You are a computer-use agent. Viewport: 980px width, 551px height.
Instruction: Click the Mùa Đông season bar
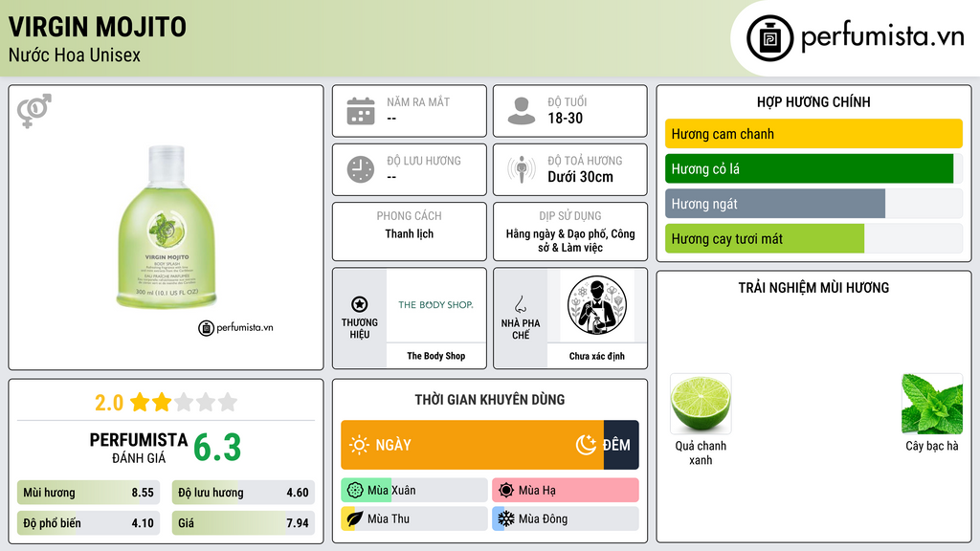point(566,518)
